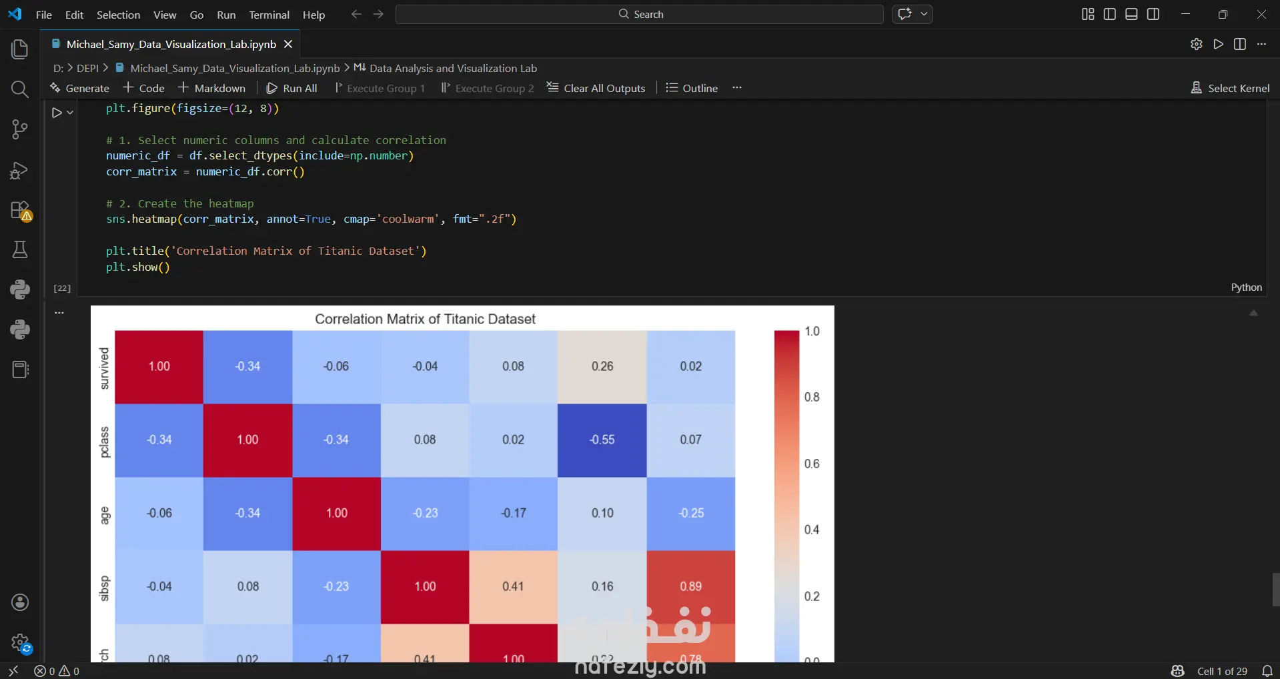The height and width of the screenshot is (679, 1280).
Task: Toggle the primary side bar
Action: (x=1110, y=14)
